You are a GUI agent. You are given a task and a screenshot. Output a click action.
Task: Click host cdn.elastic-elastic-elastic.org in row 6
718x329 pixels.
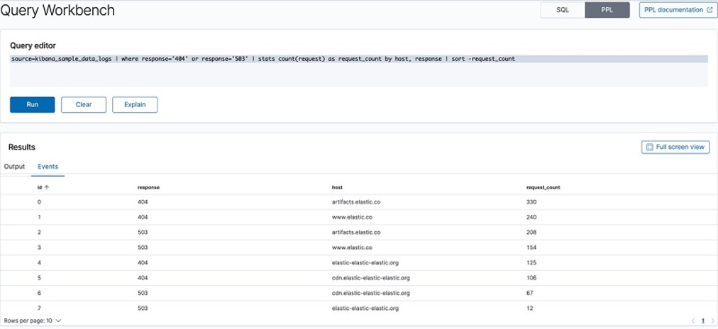pos(370,293)
